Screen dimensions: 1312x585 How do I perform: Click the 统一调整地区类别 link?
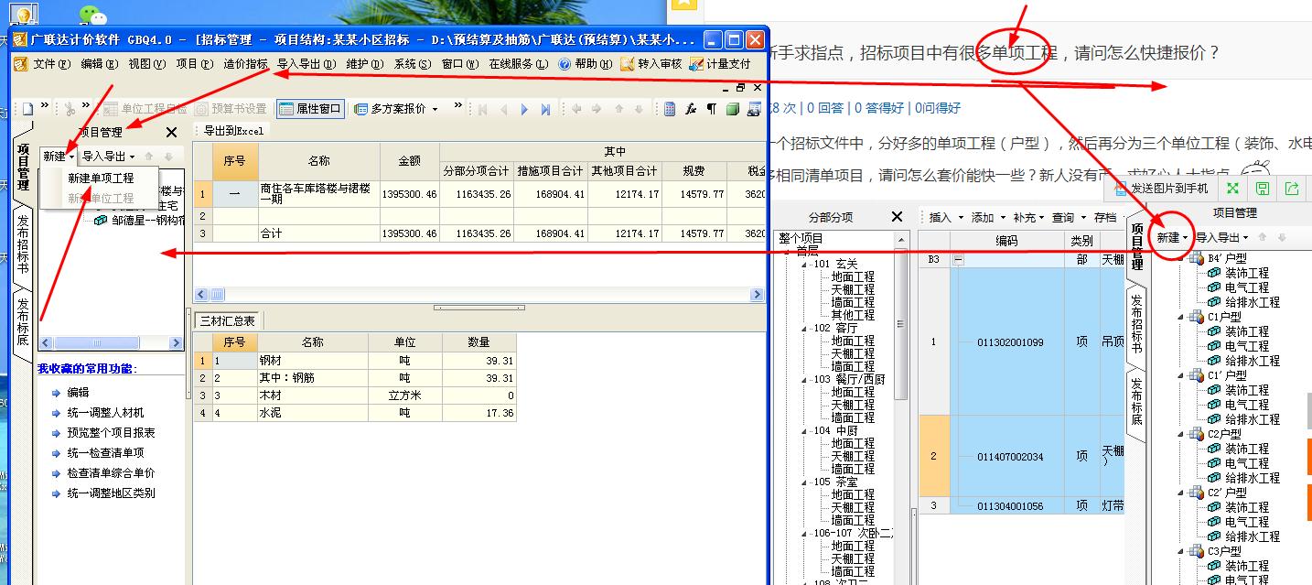(111, 493)
